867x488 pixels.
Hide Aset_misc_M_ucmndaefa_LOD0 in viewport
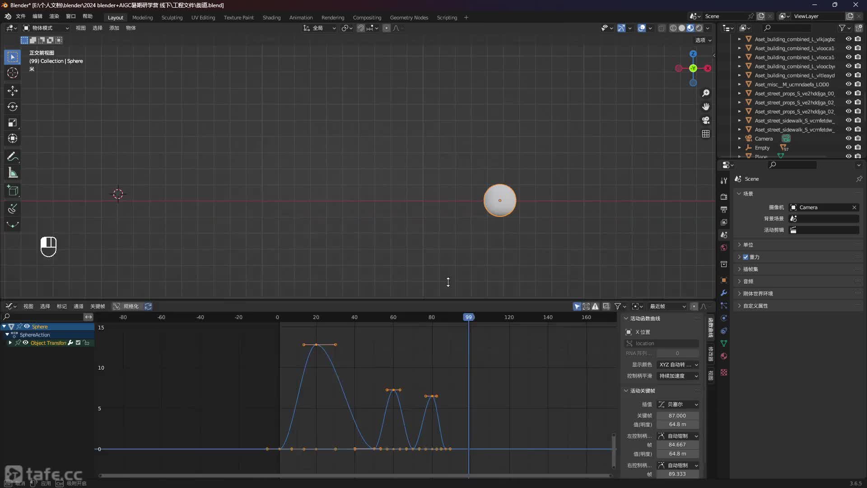coord(848,84)
